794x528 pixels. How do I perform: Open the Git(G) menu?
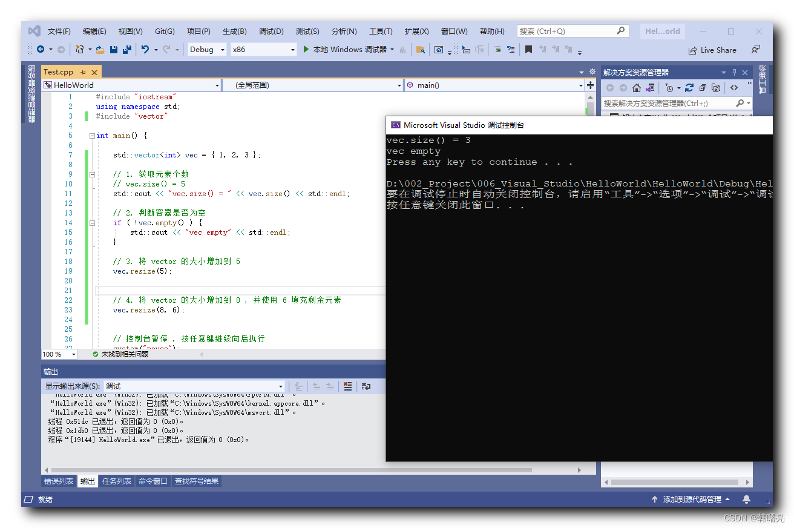pyautogui.click(x=165, y=31)
